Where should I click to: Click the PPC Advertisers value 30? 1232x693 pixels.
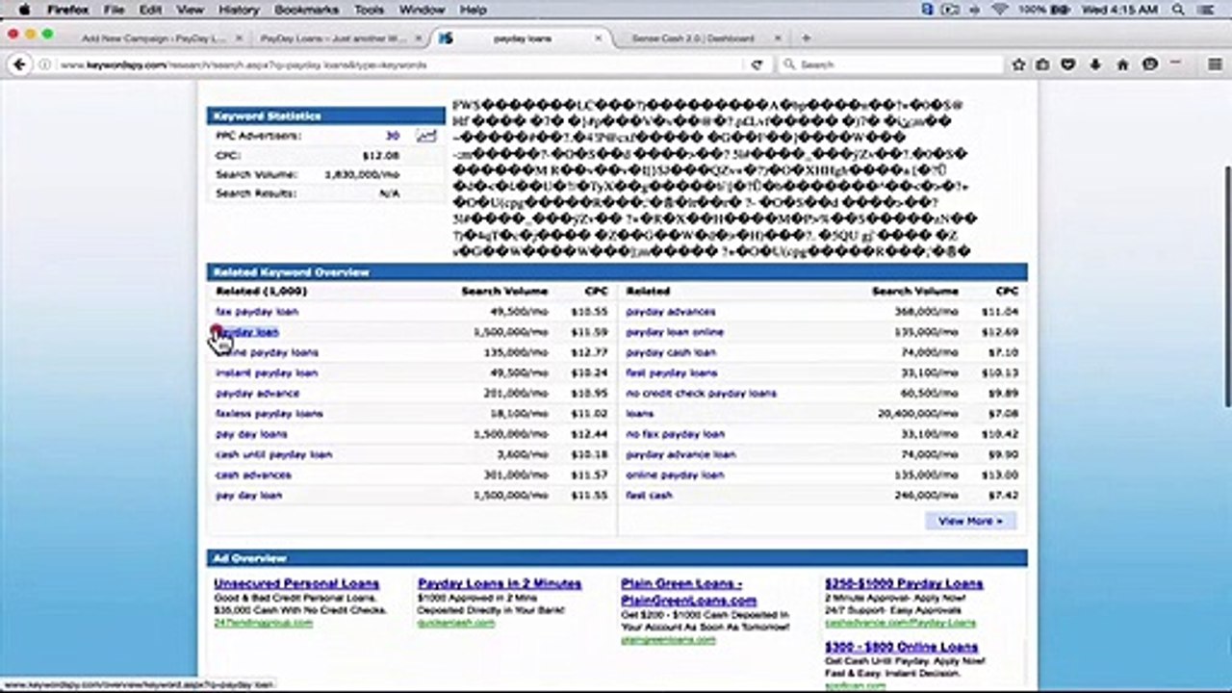point(393,136)
